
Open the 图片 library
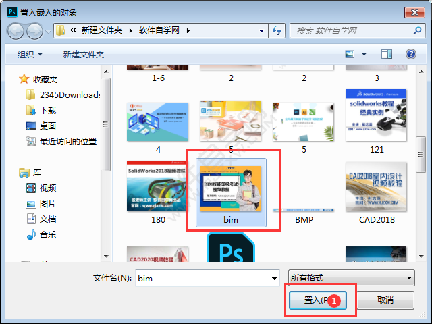(47, 203)
